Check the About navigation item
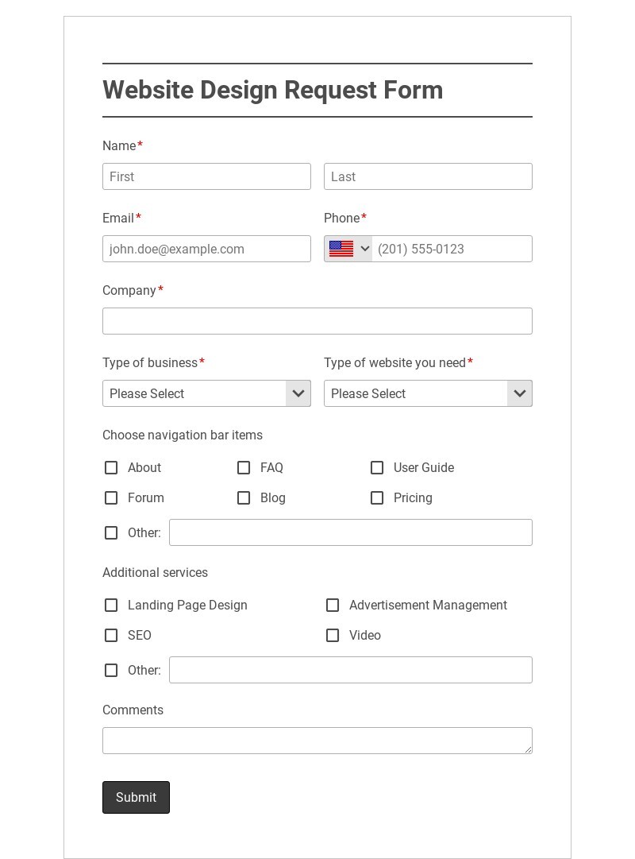Image resolution: width=635 pixels, height=859 pixels. coord(111,468)
